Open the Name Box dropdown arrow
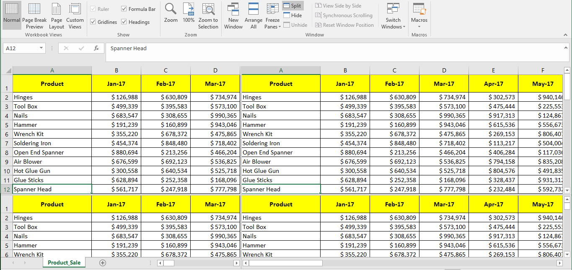 coord(41,48)
